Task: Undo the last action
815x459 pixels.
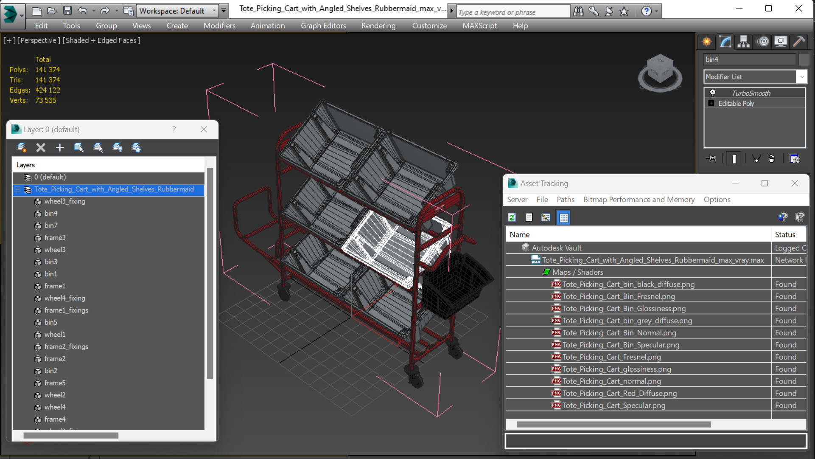Action: pyautogui.click(x=83, y=11)
